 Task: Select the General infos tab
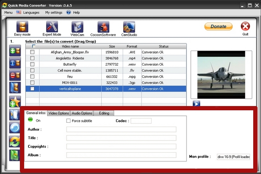coord(36,113)
